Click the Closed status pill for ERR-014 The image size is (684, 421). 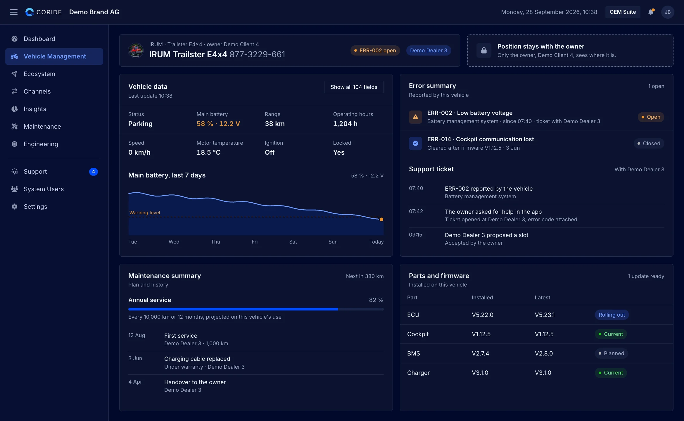(x=649, y=143)
